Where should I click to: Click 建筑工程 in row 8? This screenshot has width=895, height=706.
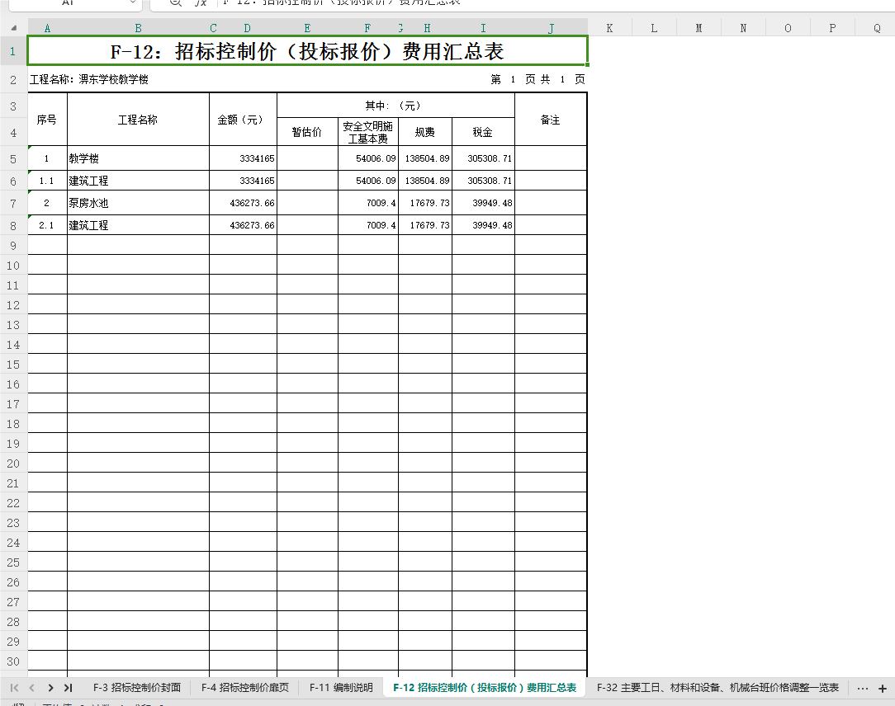[138, 224]
